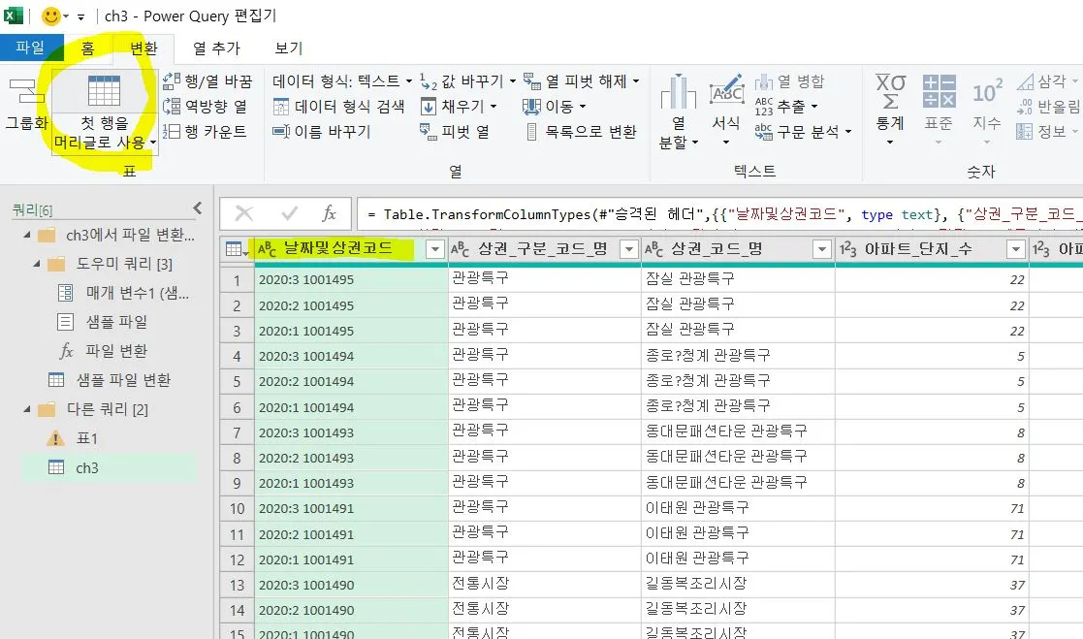The image size is (1083, 639).
Task: Confirm formula with the check mark
Action: tap(290, 213)
